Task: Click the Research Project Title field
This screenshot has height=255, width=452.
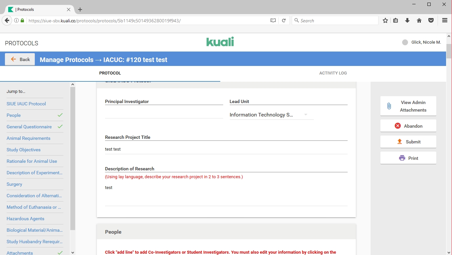Action: click(226, 149)
